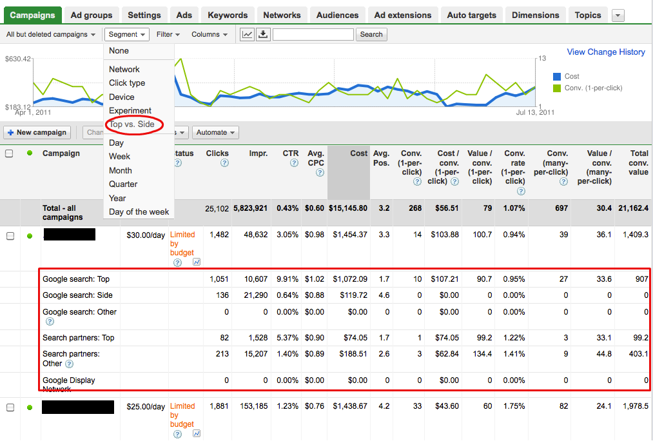Image resolution: width=653 pixels, height=441 pixels.
Task: Select the $30.00/day campaign checkbox
Action: (x=10, y=236)
